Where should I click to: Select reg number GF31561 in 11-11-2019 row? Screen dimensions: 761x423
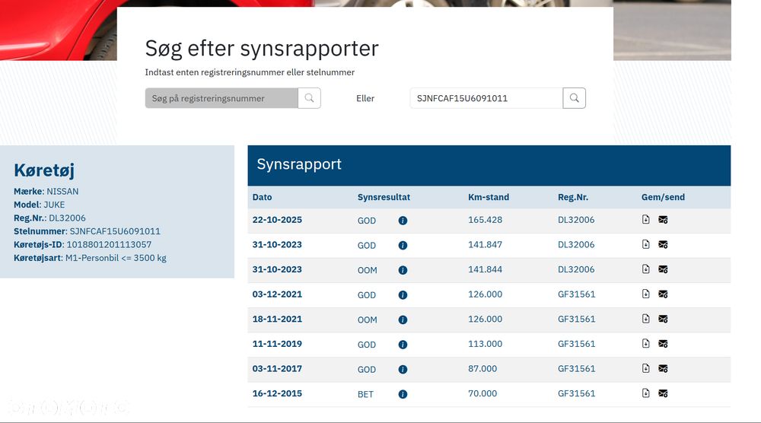[x=576, y=344]
